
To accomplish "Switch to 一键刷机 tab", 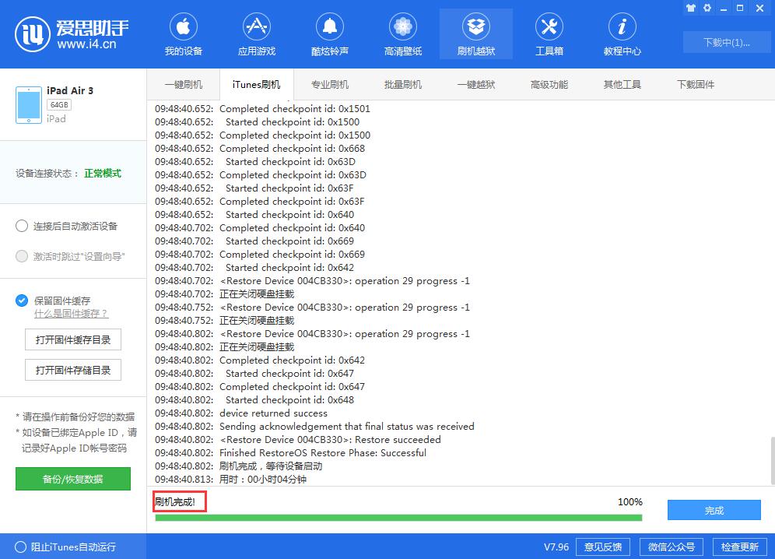I will [184, 84].
